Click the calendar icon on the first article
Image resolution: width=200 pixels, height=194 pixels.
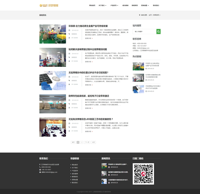69,30
